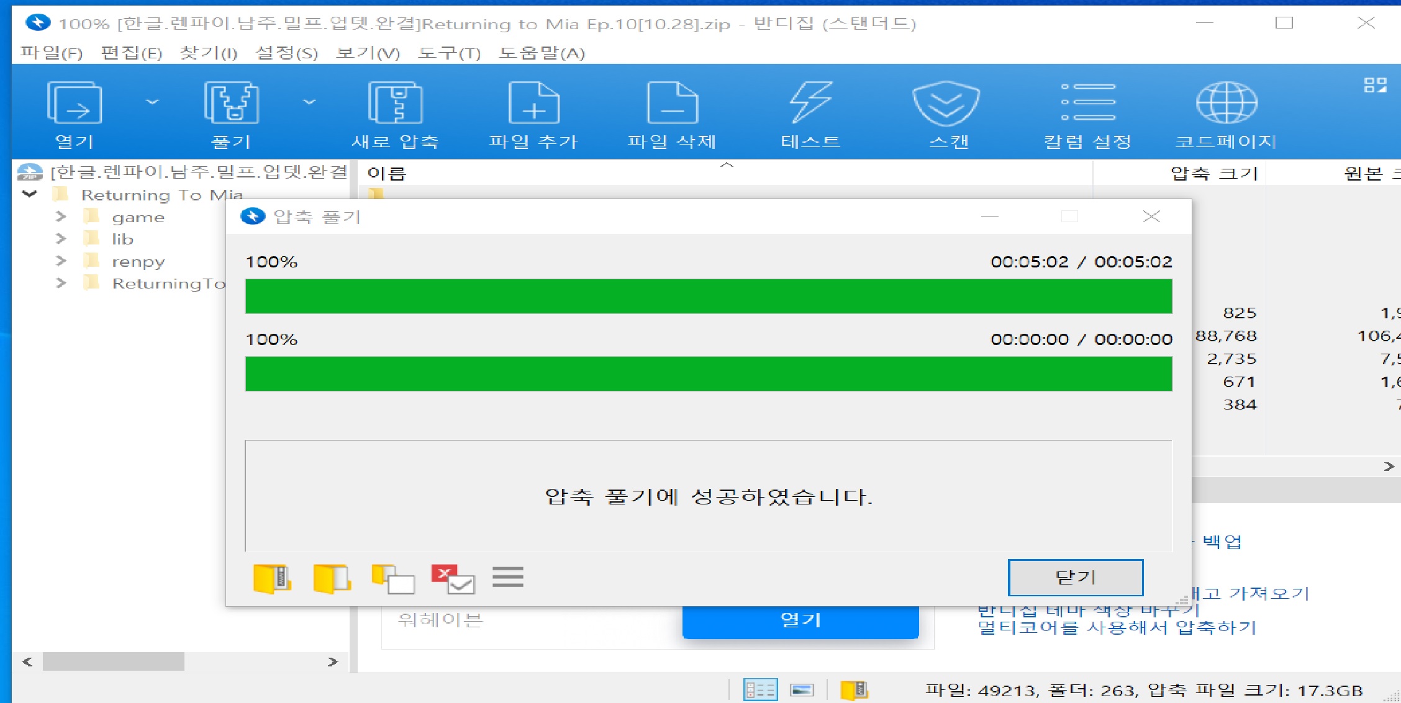
Task: Open the dropdown arrow next to 풀기
Action: [x=309, y=101]
